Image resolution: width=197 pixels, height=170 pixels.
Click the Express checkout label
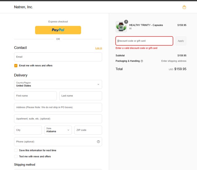point(58,22)
